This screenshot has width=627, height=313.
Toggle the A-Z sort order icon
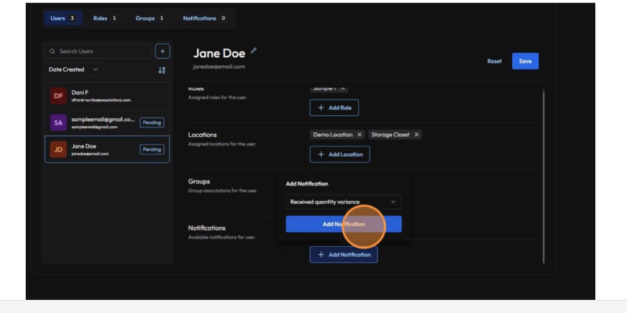tap(162, 70)
